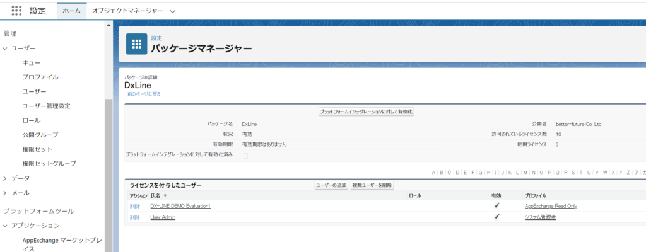Expand the データ section in sidebar
646x252 pixels.
point(5,178)
